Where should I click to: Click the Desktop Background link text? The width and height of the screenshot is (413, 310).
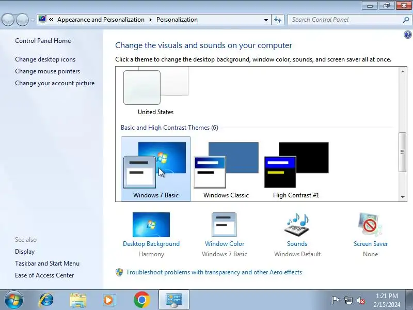(x=151, y=244)
